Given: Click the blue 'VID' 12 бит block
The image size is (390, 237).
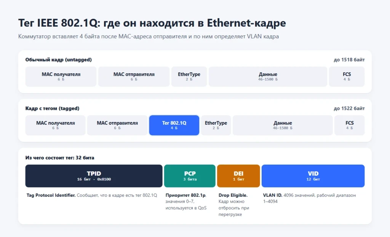Looking at the screenshot, I should 313,176.
